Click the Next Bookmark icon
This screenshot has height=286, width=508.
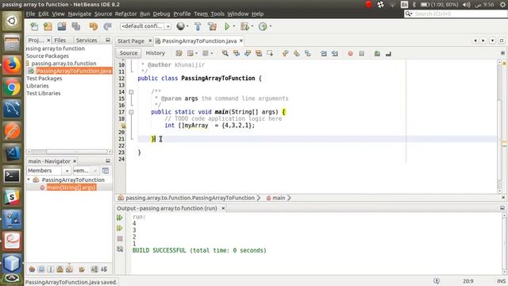click(296, 53)
